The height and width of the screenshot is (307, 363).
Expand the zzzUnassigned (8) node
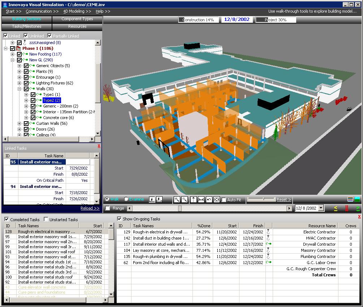tap(13, 43)
